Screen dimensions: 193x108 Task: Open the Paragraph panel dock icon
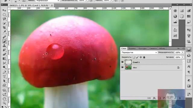(189, 72)
